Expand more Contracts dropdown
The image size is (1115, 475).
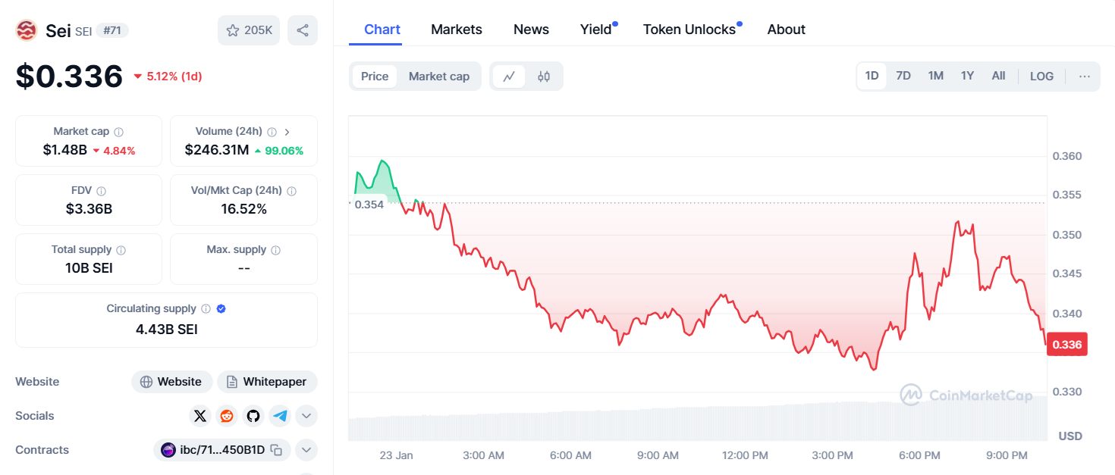(x=306, y=450)
